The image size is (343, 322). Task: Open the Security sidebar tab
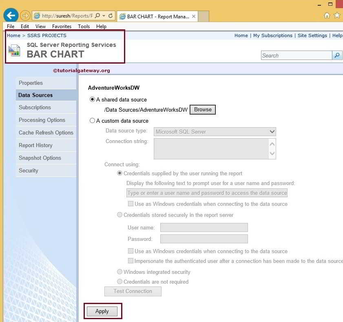[46, 170]
